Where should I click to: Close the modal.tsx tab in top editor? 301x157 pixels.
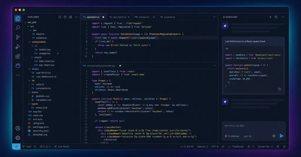click(x=154, y=17)
